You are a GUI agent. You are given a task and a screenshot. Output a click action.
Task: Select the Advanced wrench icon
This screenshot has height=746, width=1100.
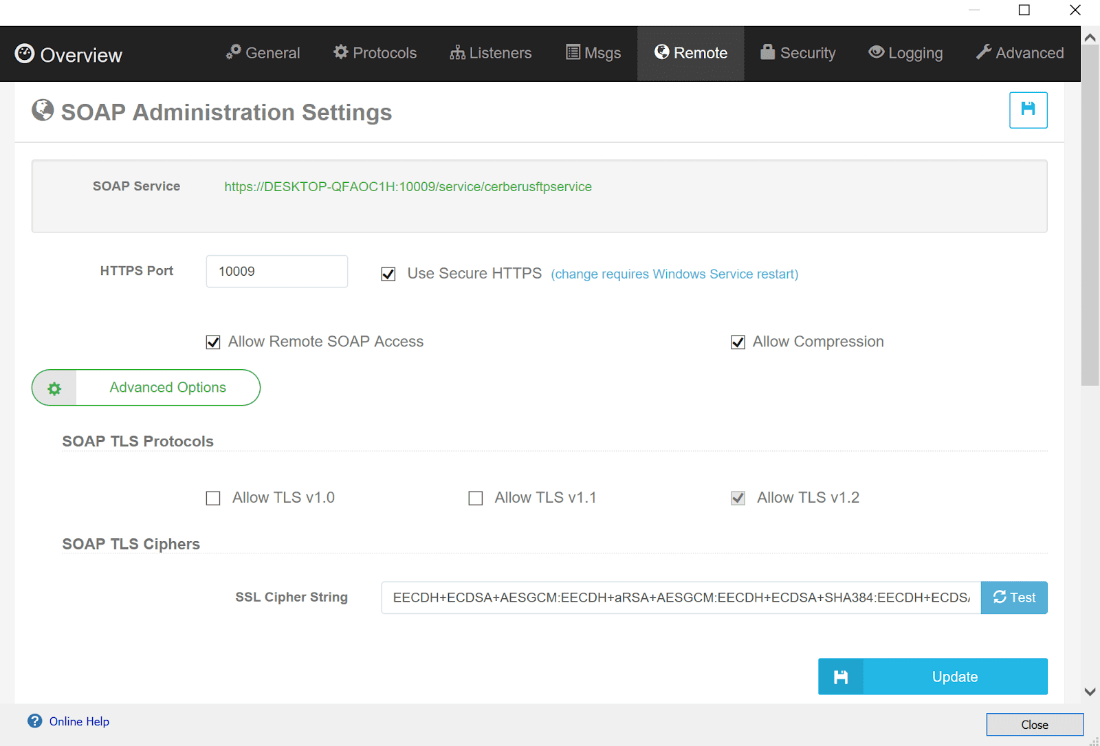(983, 52)
